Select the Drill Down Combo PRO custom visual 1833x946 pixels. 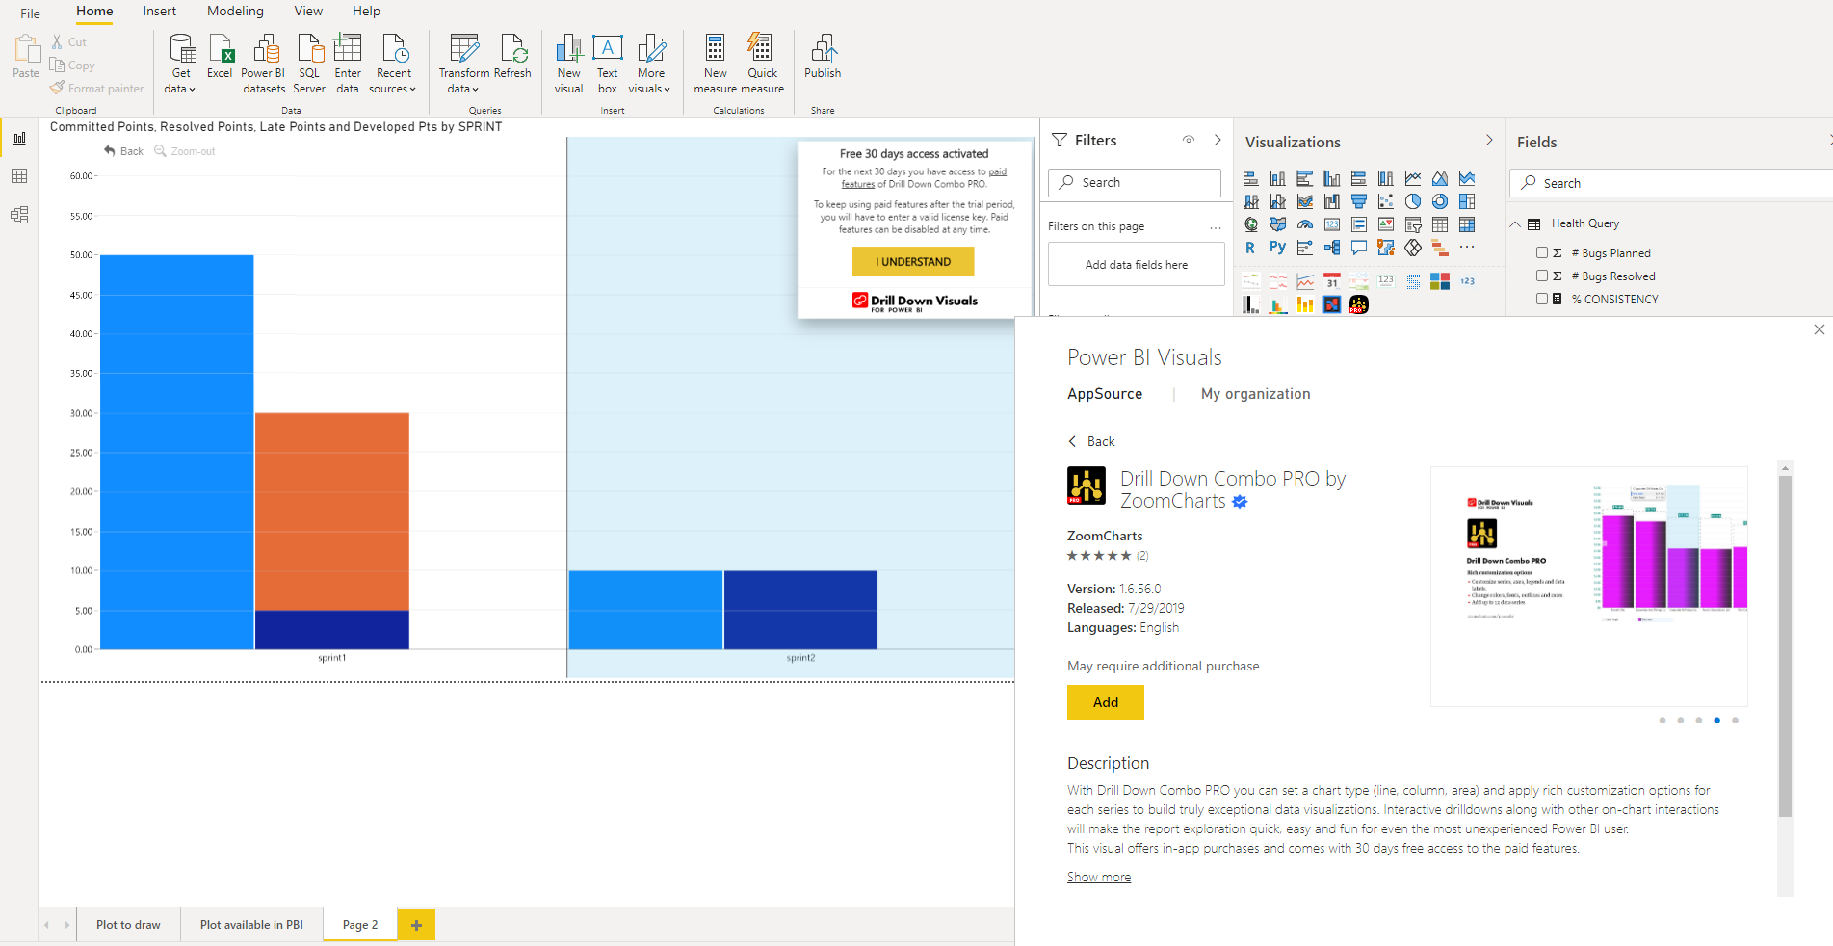tap(1359, 304)
